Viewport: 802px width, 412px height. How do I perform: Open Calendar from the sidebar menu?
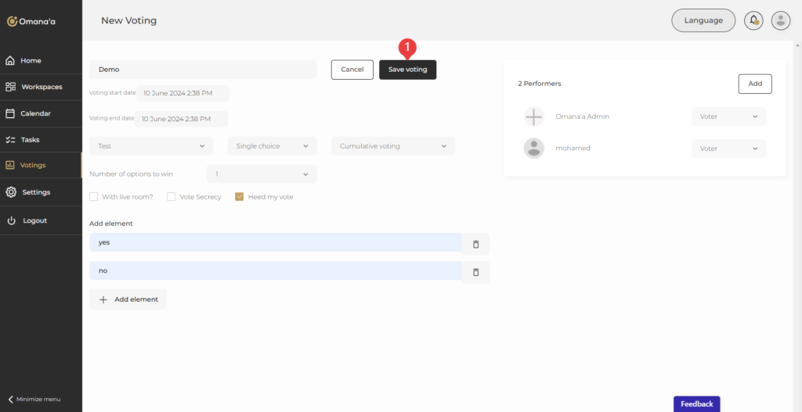[35, 113]
